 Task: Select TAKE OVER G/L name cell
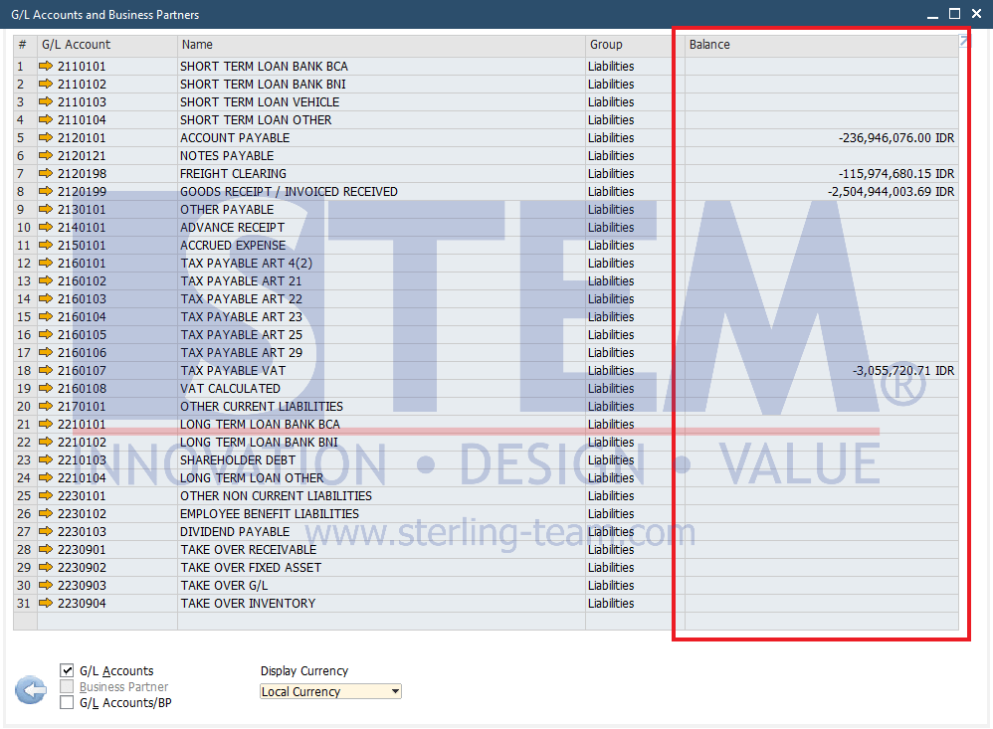381,586
